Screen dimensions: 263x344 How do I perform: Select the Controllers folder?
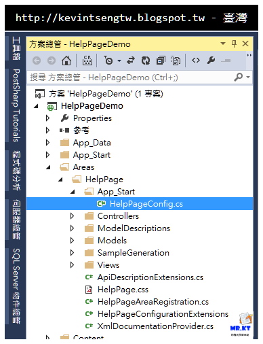pos(118,216)
